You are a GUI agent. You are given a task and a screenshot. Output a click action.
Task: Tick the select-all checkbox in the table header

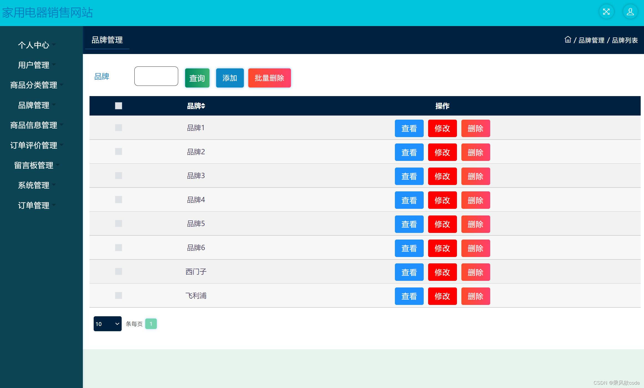pyautogui.click(x=118, y=106)
